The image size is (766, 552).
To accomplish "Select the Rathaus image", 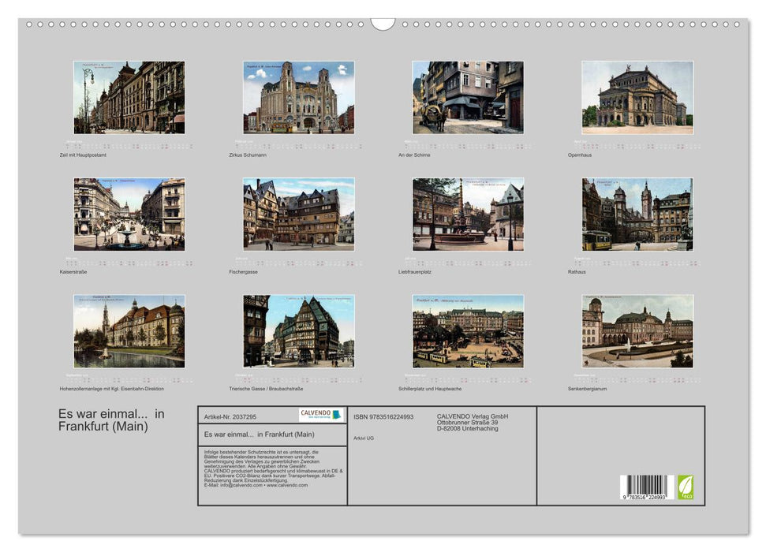I will [637, 214].
